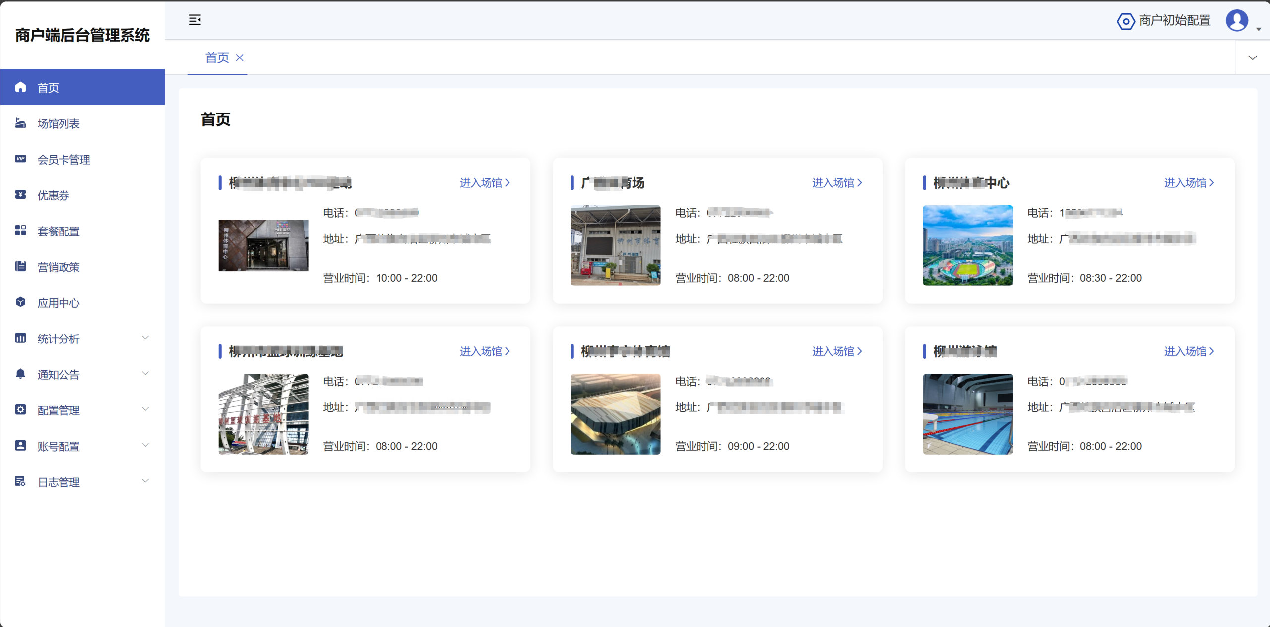Expand the 配置管理 submenu arrow
The image size is (1270, 627).
click(x=145, y=409)
